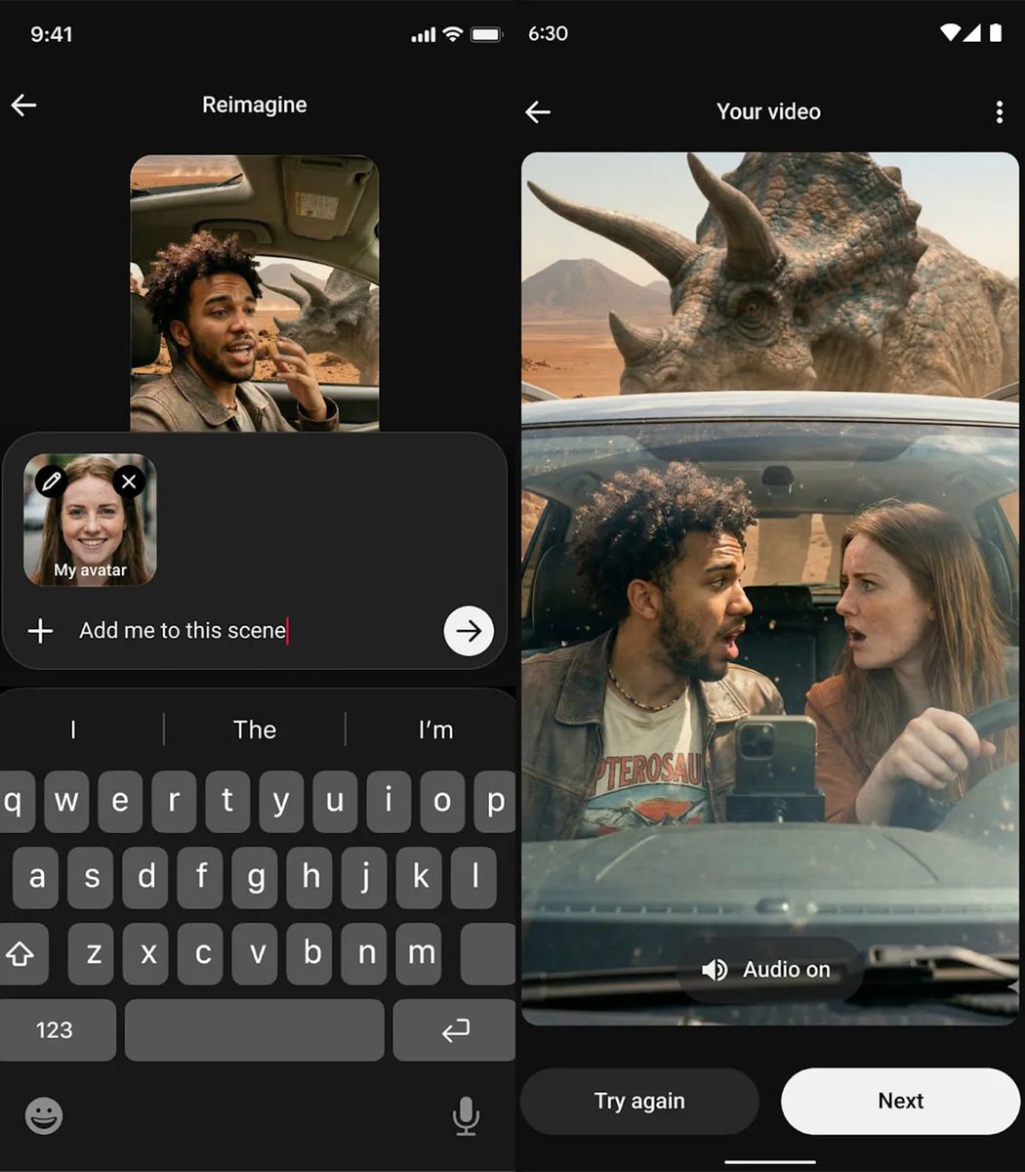The width and height of the screenshot is (1025, 1172).
Task: Choose the 'I' keyboard suggestion
Action: click(73, 730)
